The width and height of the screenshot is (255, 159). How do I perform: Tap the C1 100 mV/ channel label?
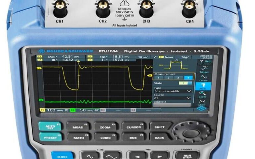(x=54, y=110)
